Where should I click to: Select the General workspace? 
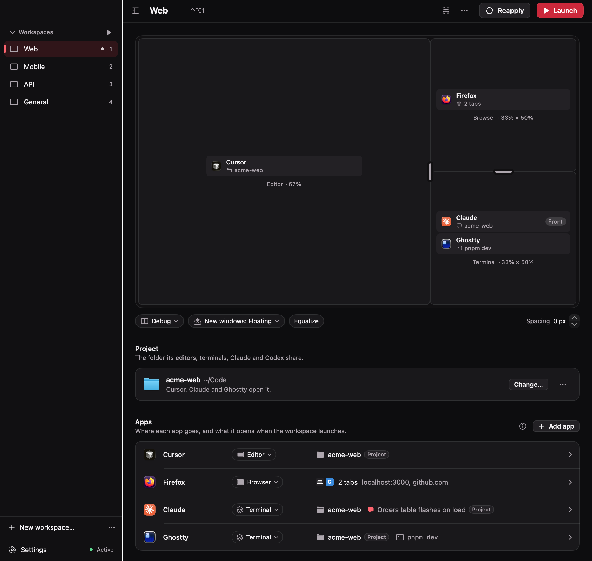pos(61,102)
